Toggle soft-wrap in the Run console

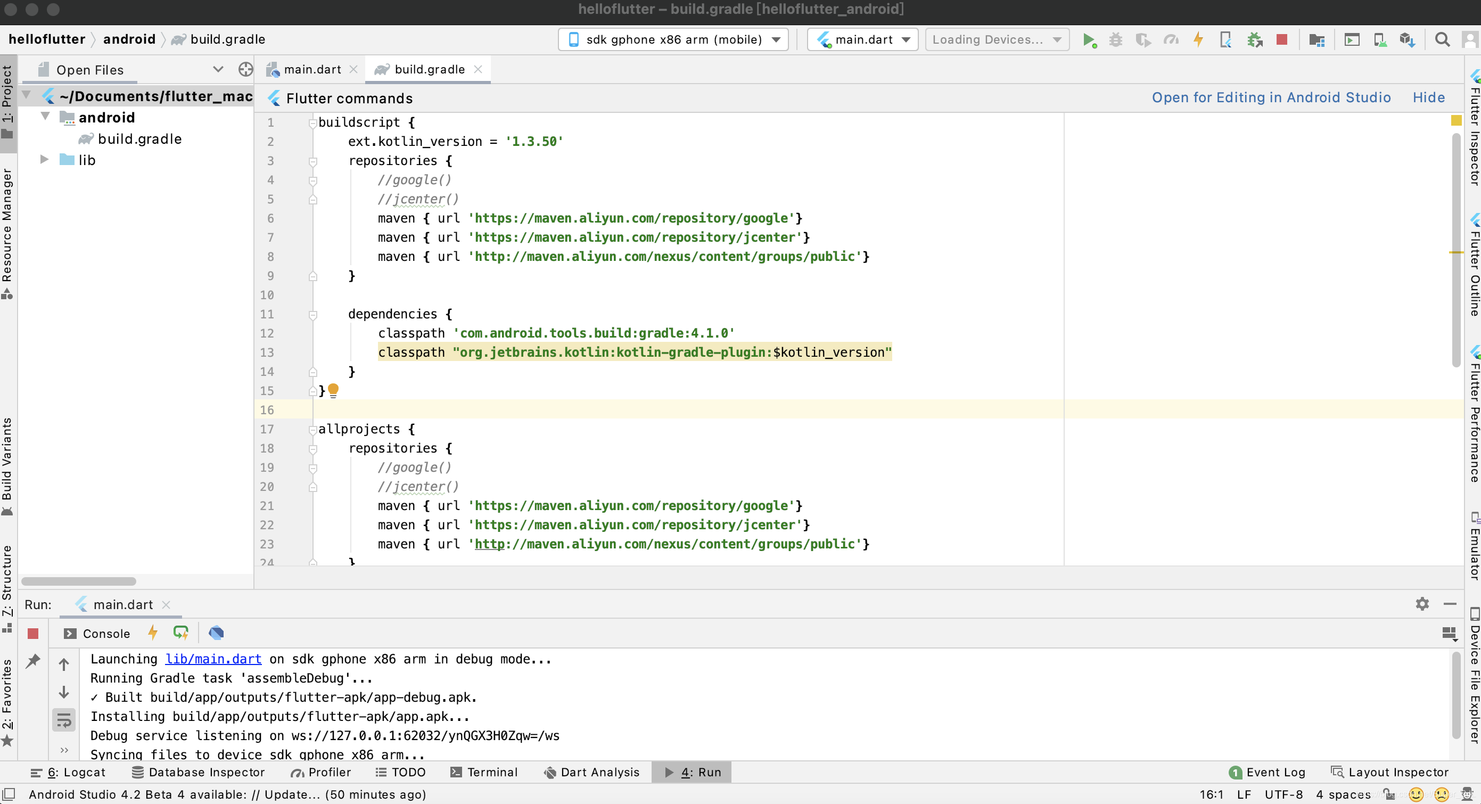[x=64, y=720]
